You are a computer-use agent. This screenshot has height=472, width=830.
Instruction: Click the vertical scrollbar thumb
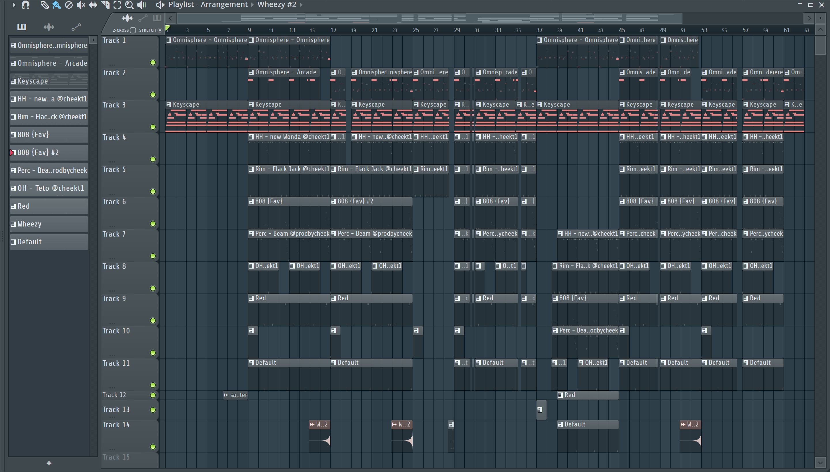pyautogui.click(x=820, y=45)
